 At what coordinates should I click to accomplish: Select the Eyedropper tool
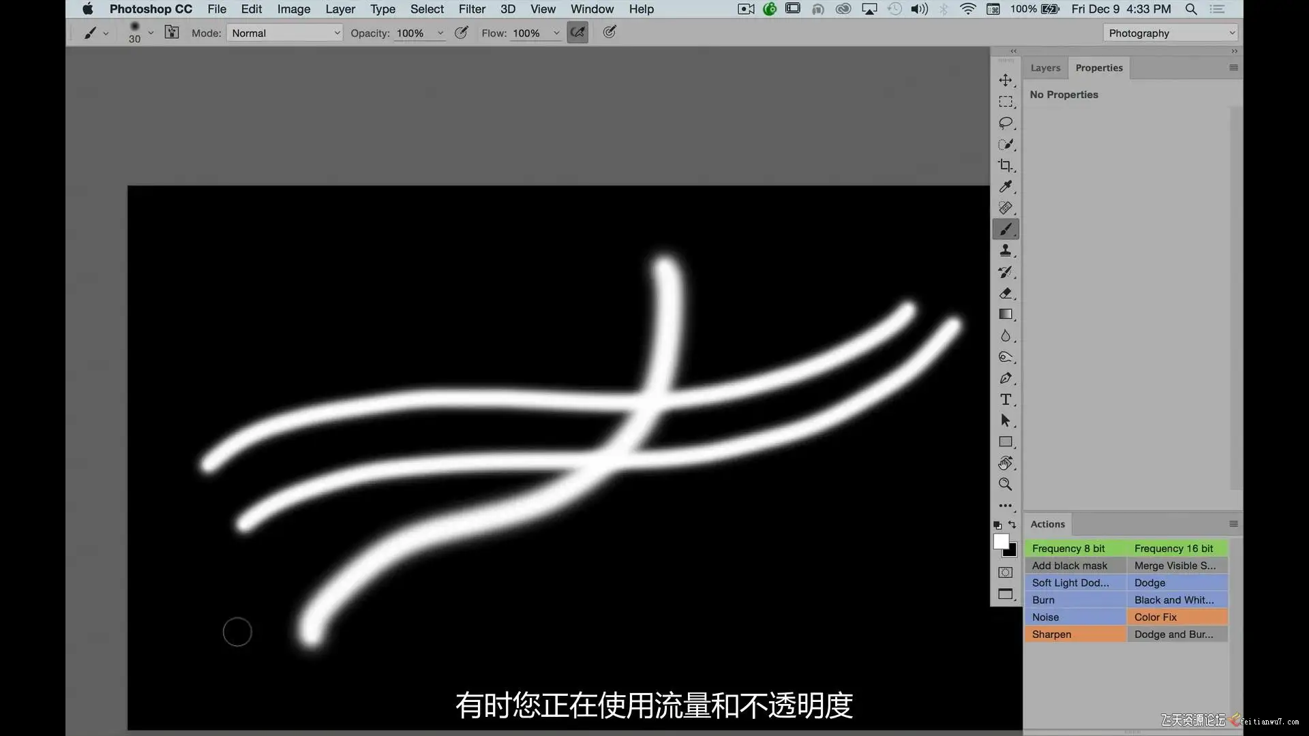[x=1006, y=187]
